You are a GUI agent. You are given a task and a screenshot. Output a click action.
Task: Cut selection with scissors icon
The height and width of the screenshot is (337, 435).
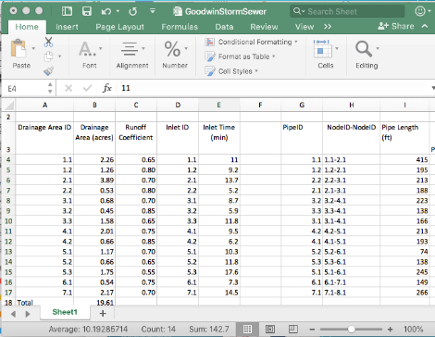[48, 42]
